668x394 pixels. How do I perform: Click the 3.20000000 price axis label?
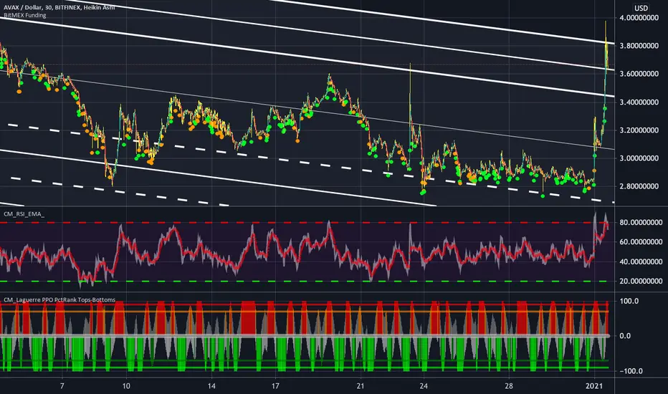pos(639,130)
